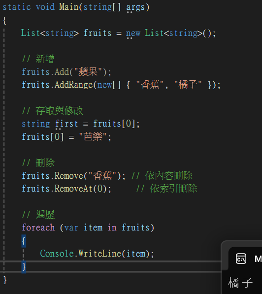Click the highlighted closing brace of foreach
262x294 pixels.
click(24, 267)
